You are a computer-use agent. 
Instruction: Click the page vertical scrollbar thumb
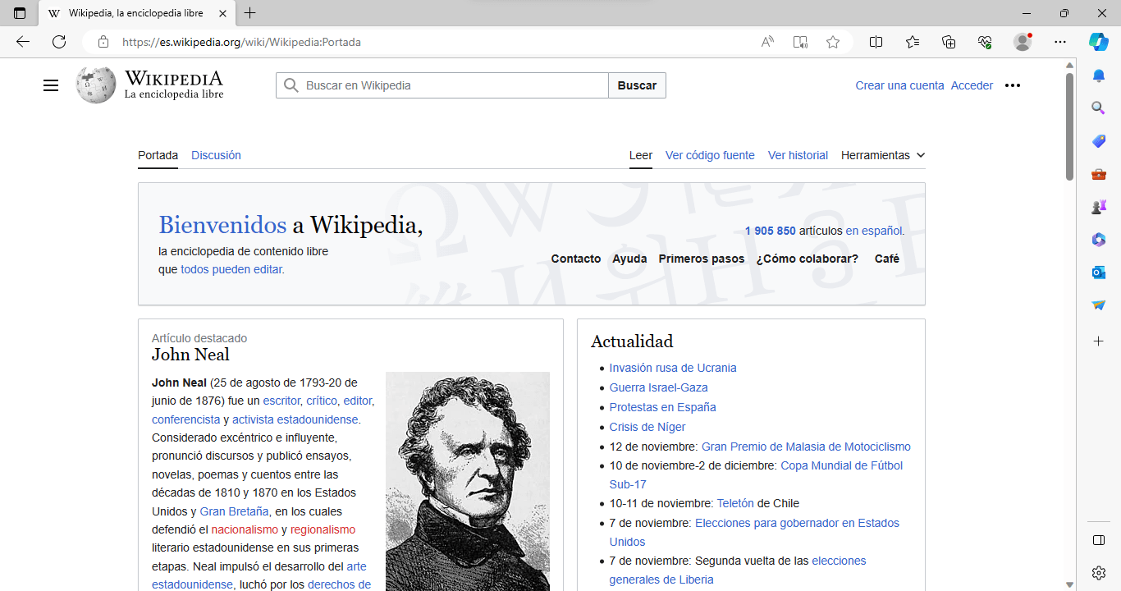click(x=1069, y=126)
